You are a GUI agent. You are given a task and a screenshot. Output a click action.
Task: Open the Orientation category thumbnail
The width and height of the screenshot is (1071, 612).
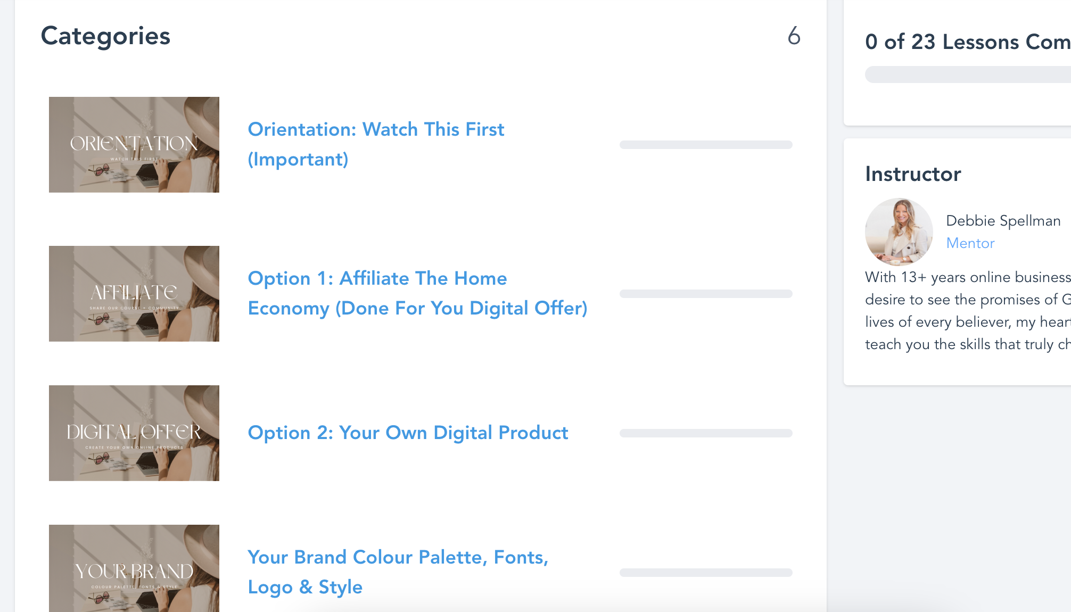pos(134,145)
